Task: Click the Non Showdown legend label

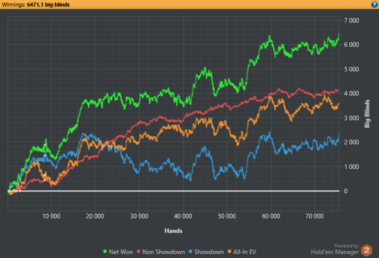Action: (164, 252)
